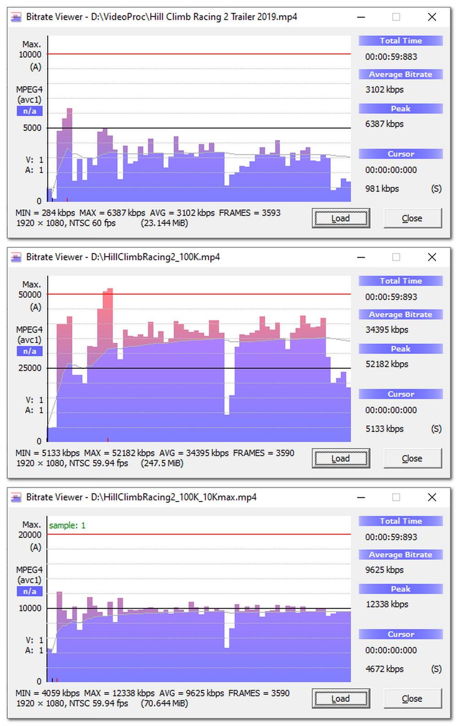The height and width of the screenshot is (726, 458).
Task: Toggle the n/a label in the 50000 max graph
Action: 30,352
